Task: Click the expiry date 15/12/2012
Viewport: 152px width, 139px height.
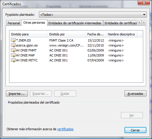Action: tap(96, 40)
